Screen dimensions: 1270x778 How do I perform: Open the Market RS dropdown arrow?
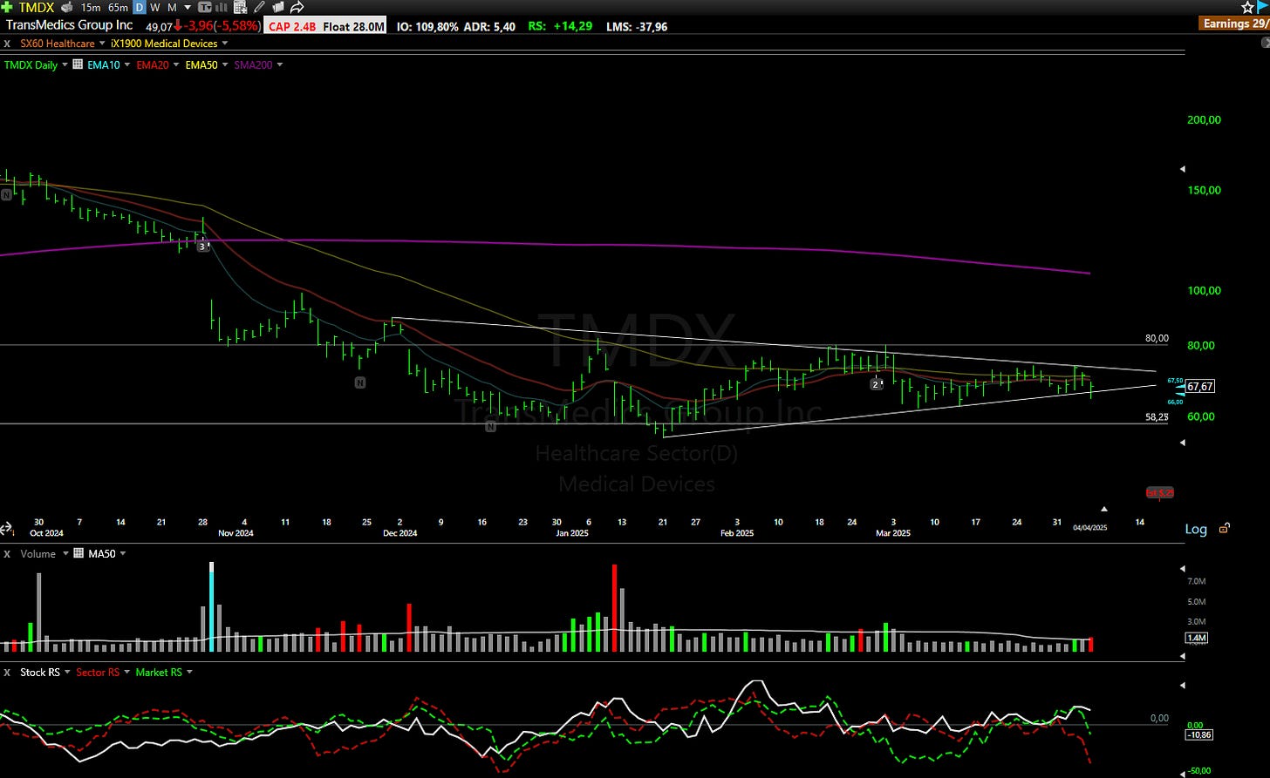click(x=190, y=673)
